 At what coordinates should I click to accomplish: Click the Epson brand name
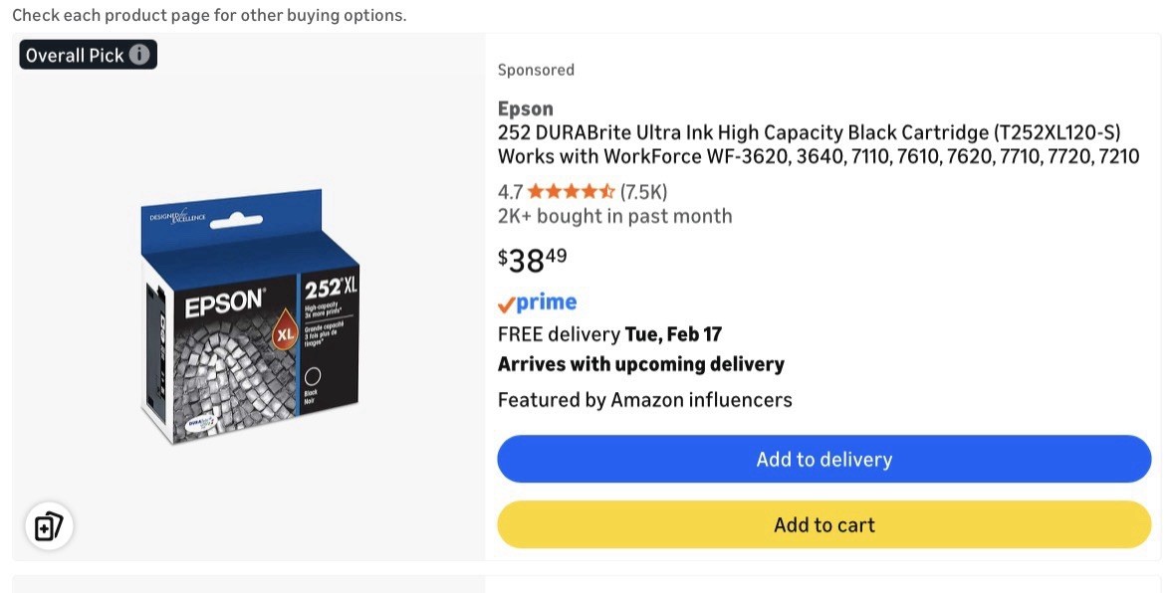[x=525, y=108]
